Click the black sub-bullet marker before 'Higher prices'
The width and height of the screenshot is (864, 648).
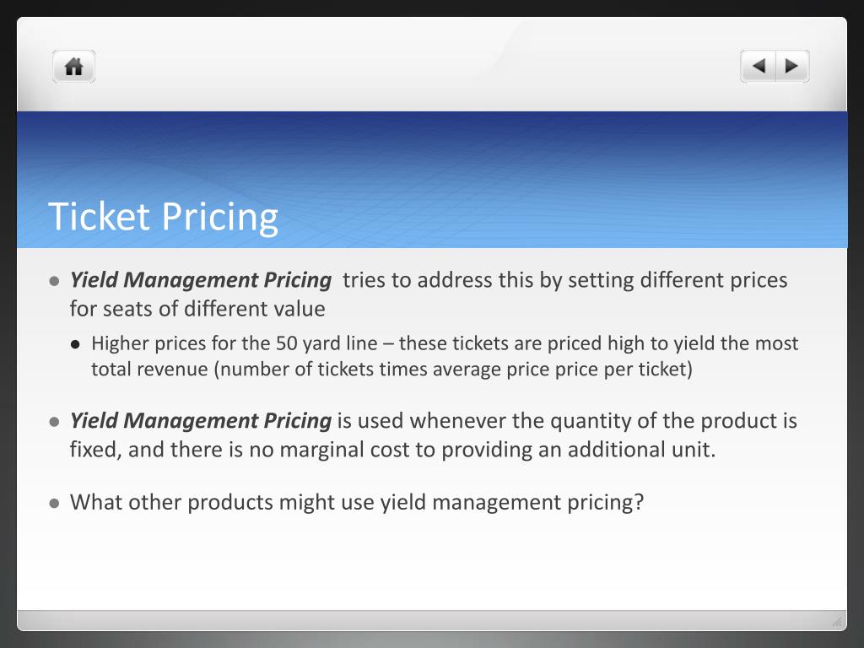pos(75,345)
